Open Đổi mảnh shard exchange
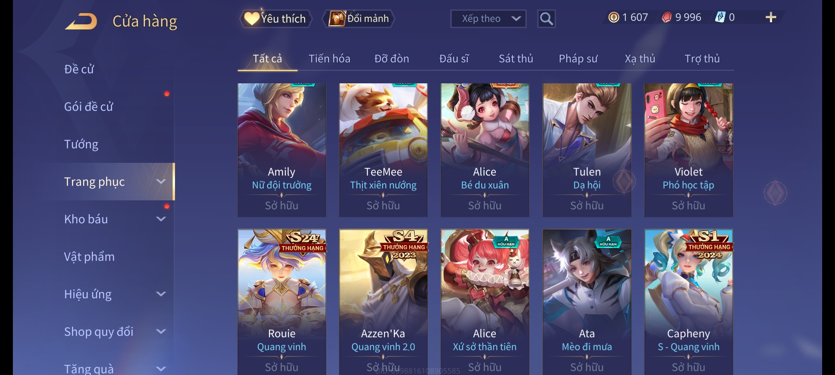This screenshot has width=835, height=375. (x=359, y=19)
